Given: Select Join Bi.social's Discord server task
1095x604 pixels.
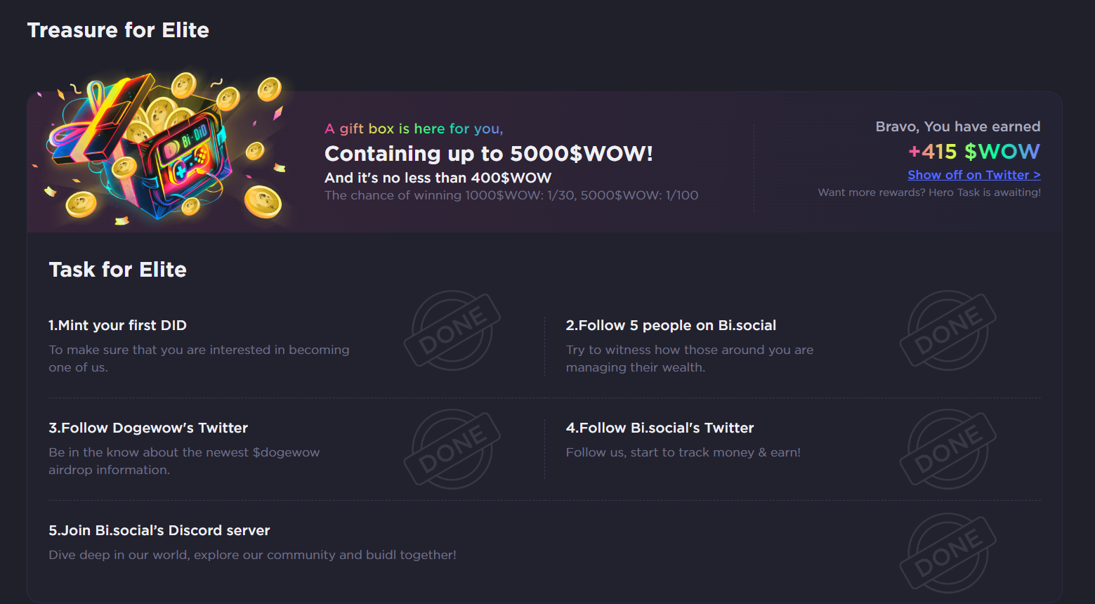Looking at the screenshot, I should click(159, 530).
